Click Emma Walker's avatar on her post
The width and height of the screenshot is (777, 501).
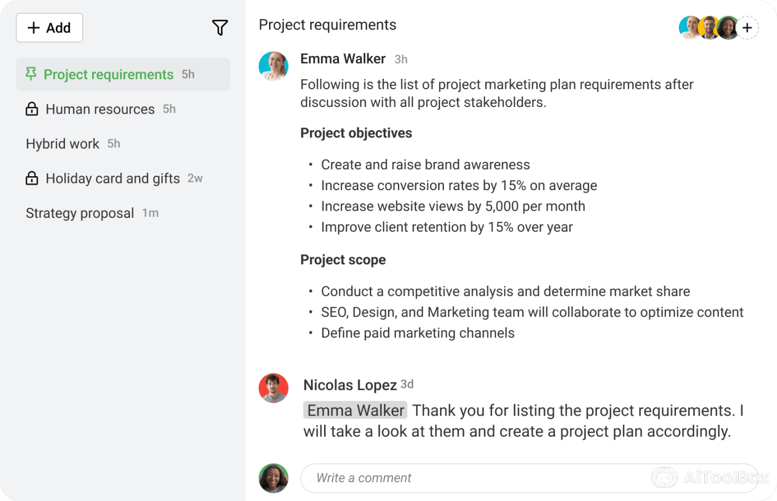coord(274,66)
